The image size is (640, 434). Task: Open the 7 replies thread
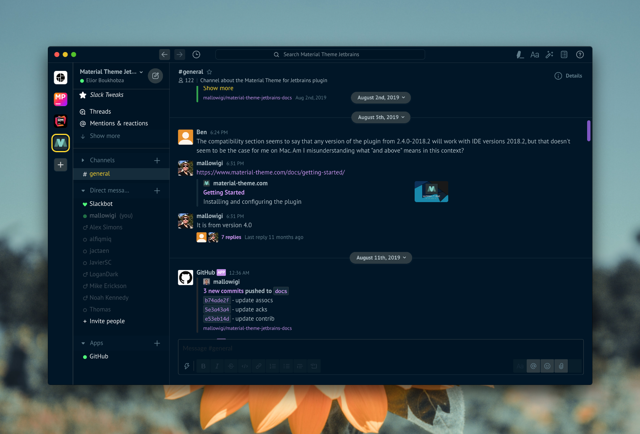pyautogui.click(x=231, y=237)
